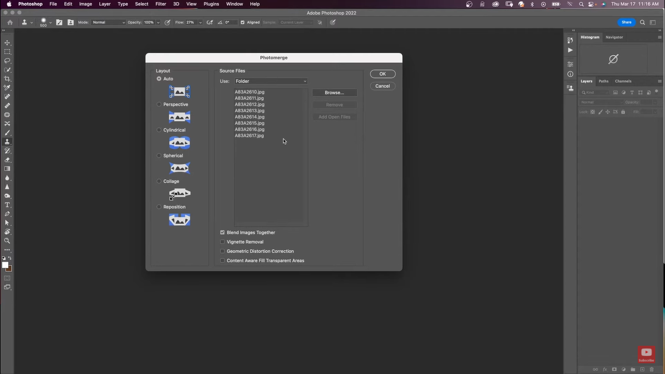
Task: Click Cancel in Photomerge dialog
Action: click(x=382, y=86)
